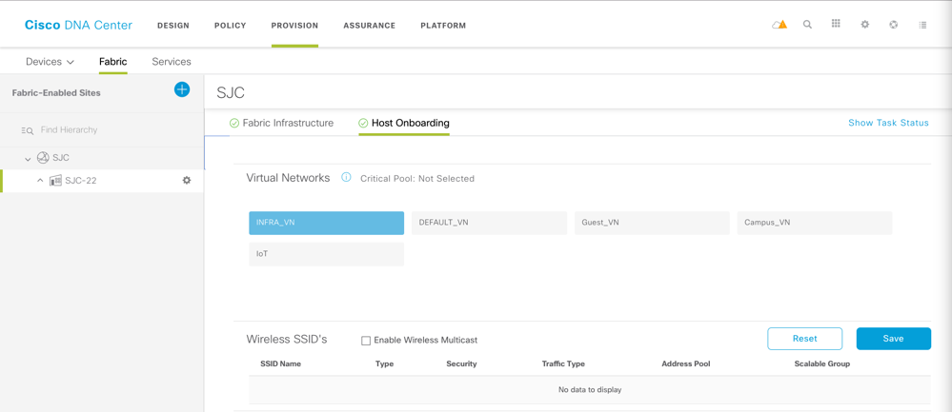Select the DEFAULT_VN virtual network

489,223
